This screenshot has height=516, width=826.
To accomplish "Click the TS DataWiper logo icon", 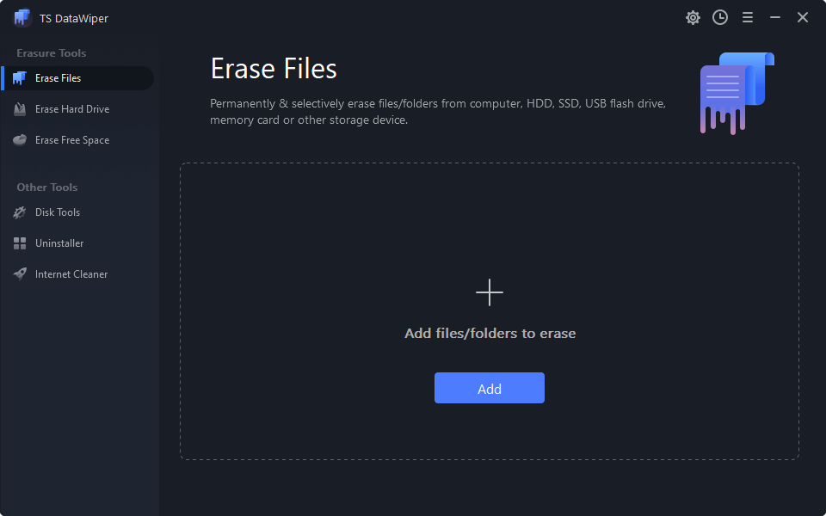I will (21, 17).
